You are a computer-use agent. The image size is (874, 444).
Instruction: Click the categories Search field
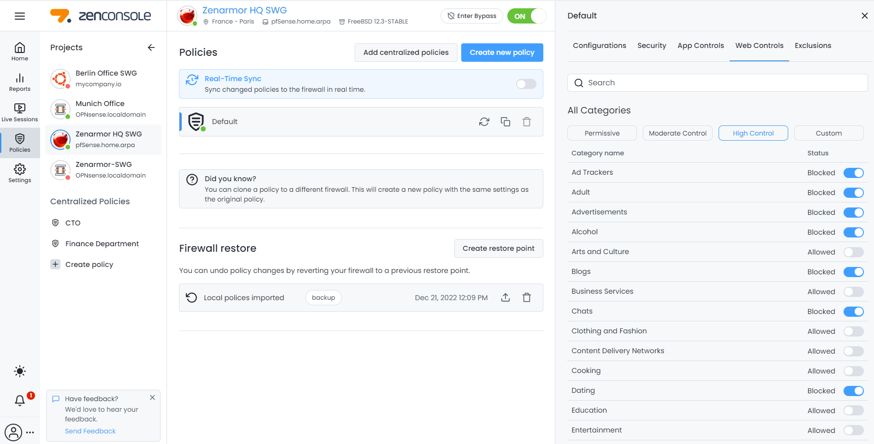click(717, 83)
